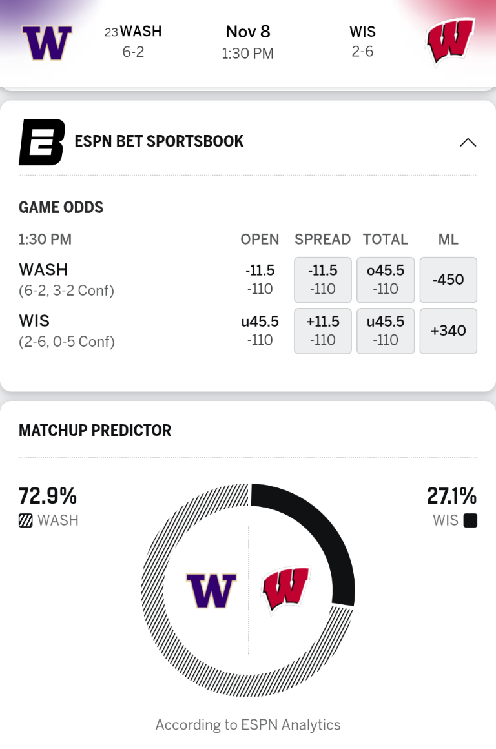Click the WASH row label in game odds
The width and height of the screenshot is (496, 749).
[x=43, y=269]
